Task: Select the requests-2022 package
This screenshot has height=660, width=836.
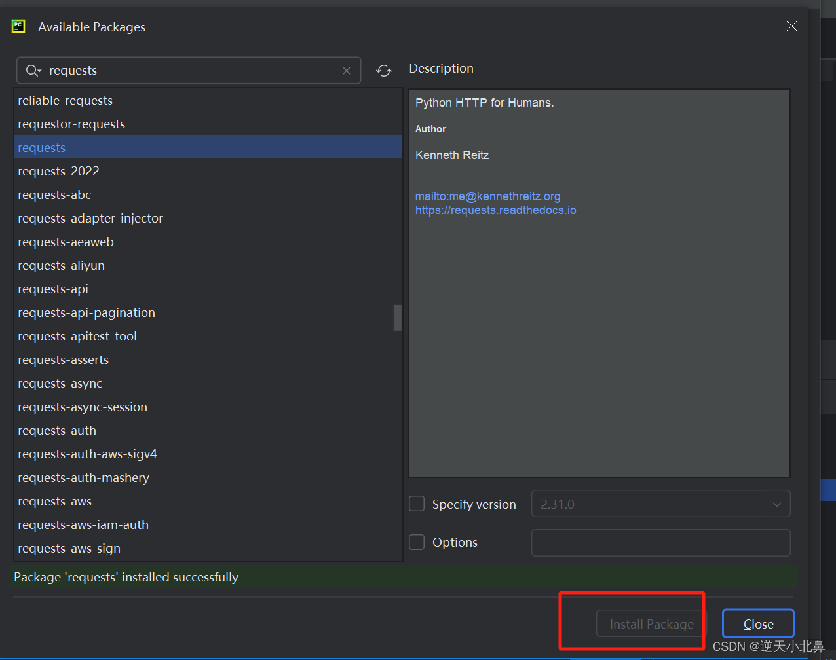Action: tap(58, 171)
